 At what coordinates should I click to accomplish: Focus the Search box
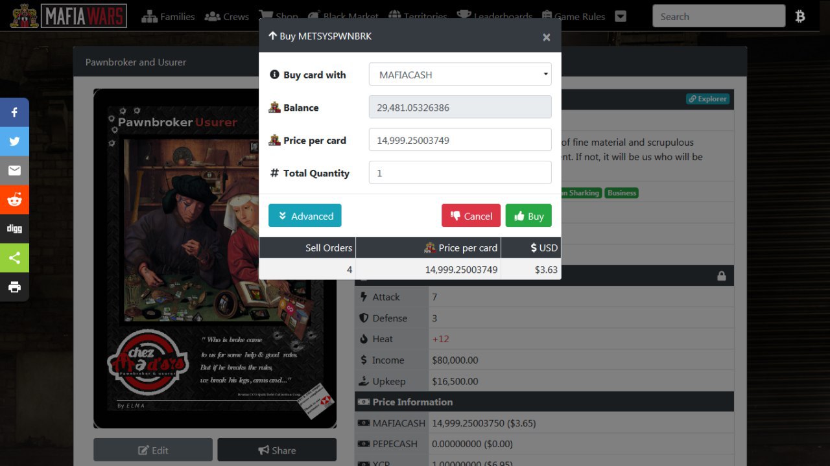(x=718, y=17)
